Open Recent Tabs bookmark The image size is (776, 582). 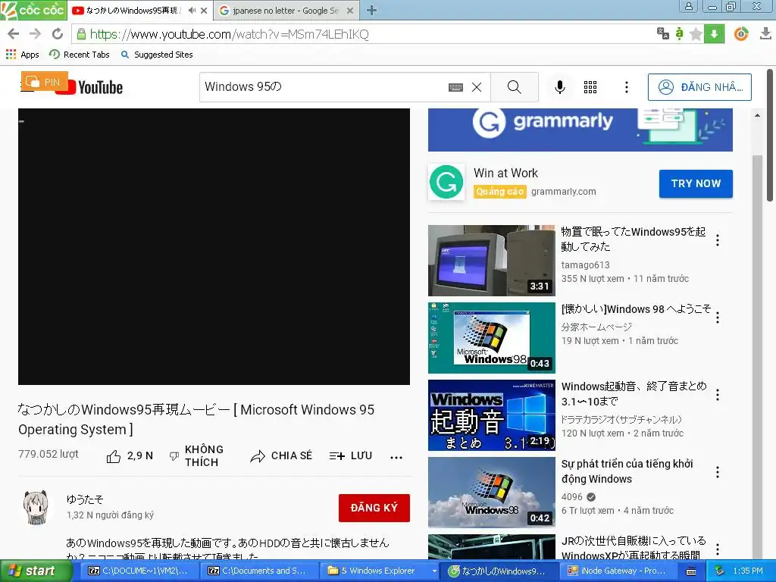click(x=79, y=55)
